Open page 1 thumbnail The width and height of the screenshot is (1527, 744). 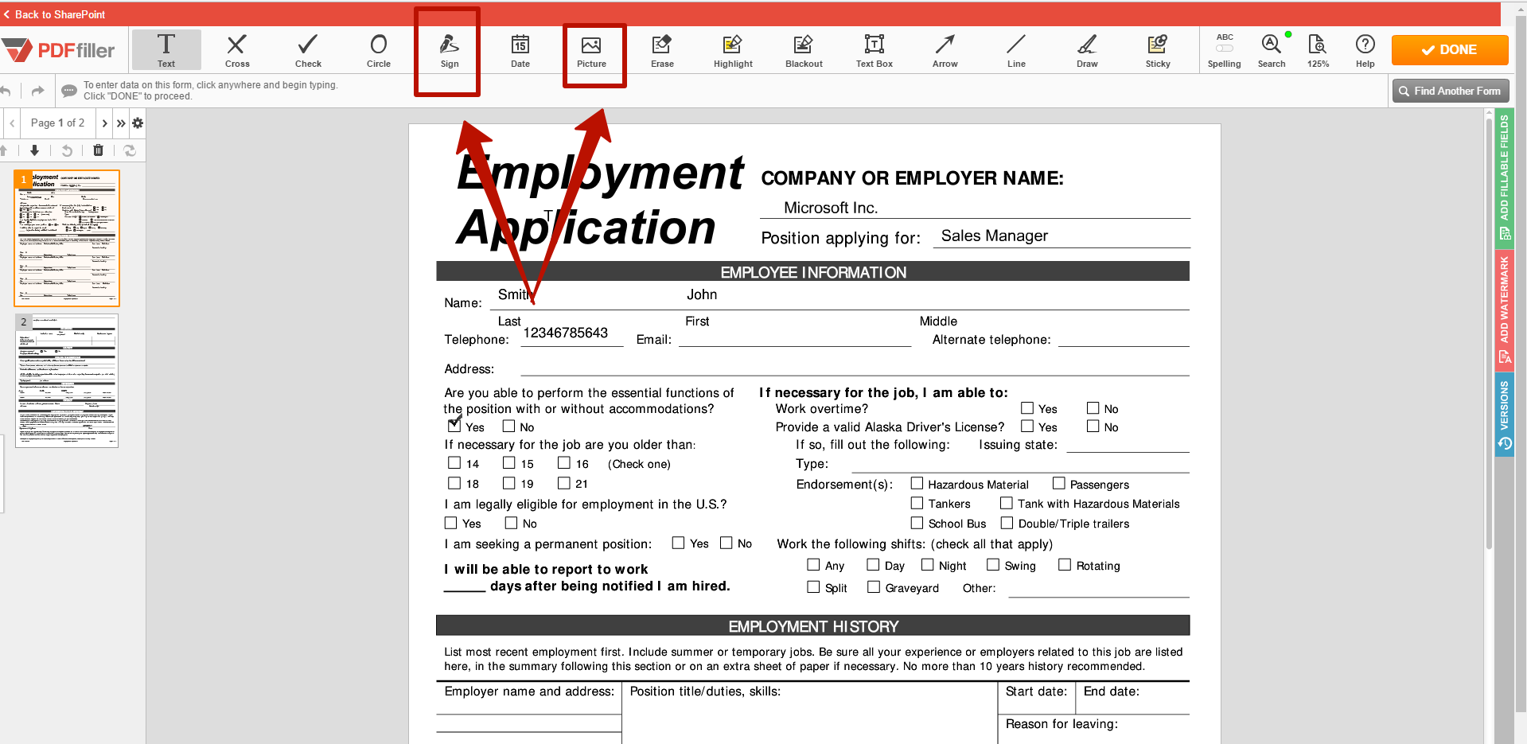67,238
